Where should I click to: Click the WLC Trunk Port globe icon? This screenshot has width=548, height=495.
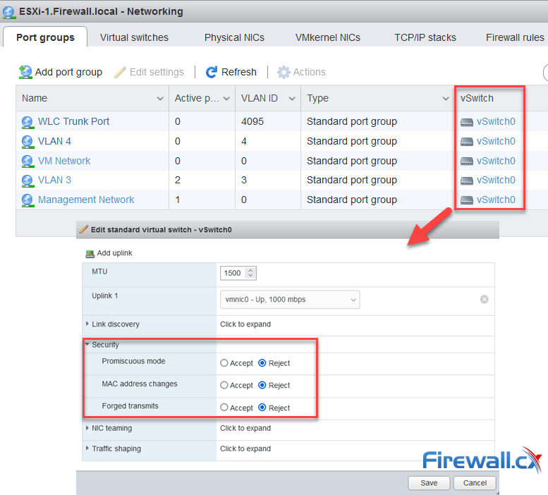28,122
